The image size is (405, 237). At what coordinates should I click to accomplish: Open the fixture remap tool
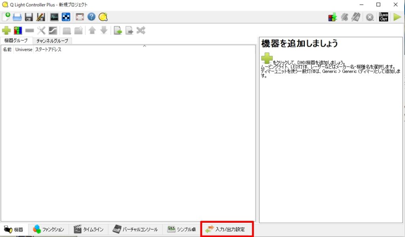click(x=141, y=31)
